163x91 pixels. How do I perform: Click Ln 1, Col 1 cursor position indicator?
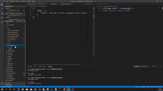[137, 87]
